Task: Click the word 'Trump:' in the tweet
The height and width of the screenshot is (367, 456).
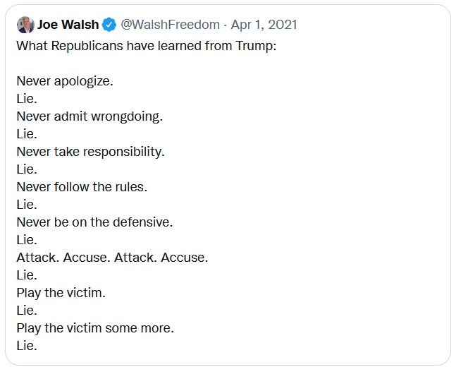Action: [x=256, y=46]
